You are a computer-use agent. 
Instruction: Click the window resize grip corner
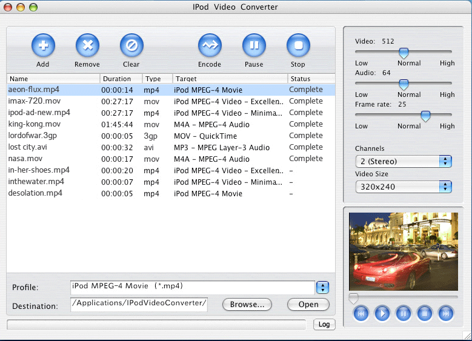(468, 337)
